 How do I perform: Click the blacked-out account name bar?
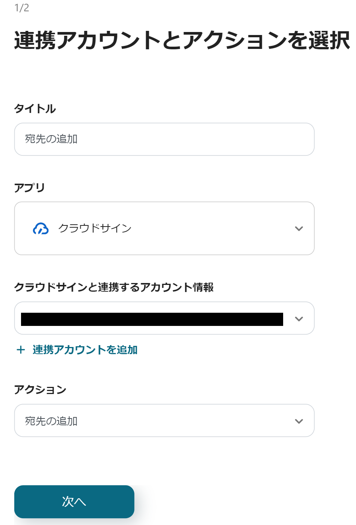(x=152, y=319)
